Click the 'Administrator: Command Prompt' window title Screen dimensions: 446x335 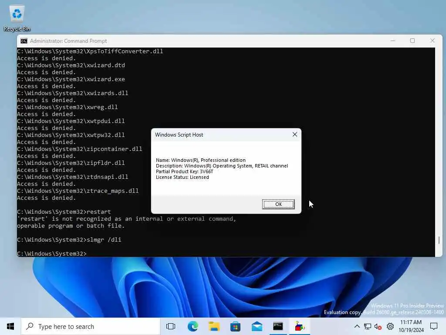(x=68, y=41)
